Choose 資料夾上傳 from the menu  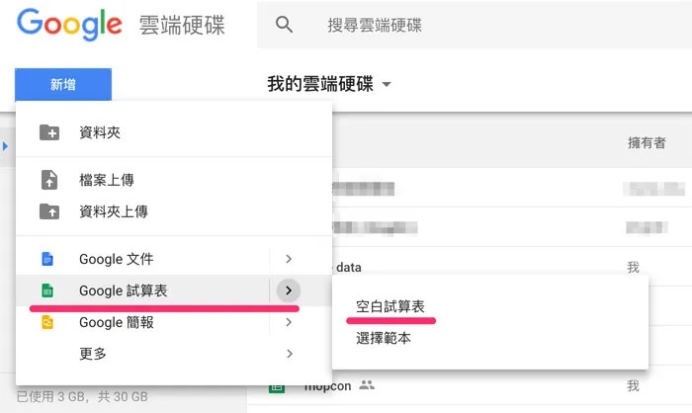174,211
